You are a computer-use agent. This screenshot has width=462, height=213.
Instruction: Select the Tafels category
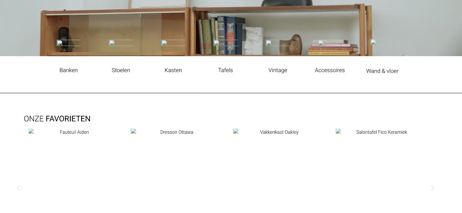[226, 70]
